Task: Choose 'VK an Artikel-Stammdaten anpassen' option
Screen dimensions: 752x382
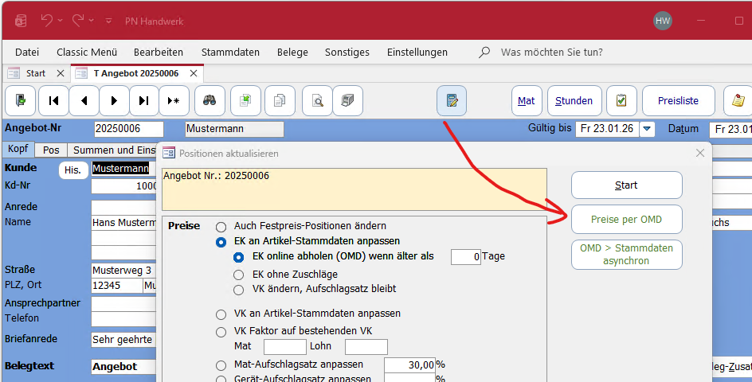Action: [x=221, y=314]
